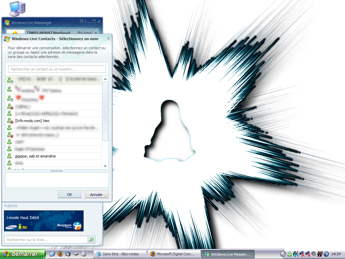This screenshot has height=259, width=345.
Task: Expand hidden system tray icons
Action: (283, 254)
